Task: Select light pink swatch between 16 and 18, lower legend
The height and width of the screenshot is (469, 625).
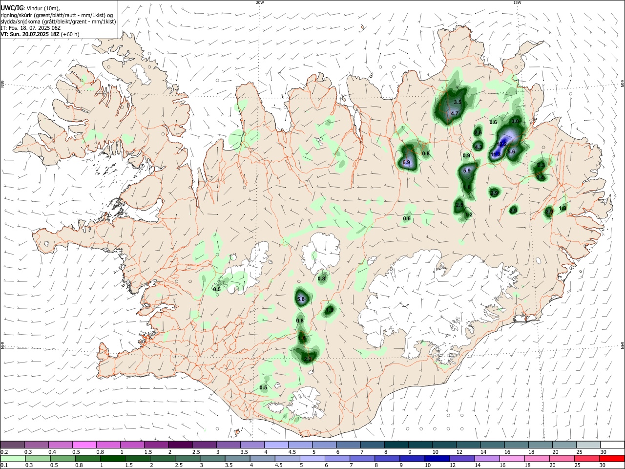Action: 511,458
